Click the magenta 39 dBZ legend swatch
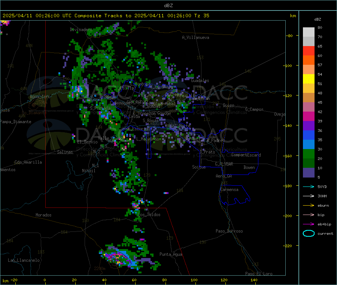The width and height of the screenshot is (337, 285). point(309,116)
